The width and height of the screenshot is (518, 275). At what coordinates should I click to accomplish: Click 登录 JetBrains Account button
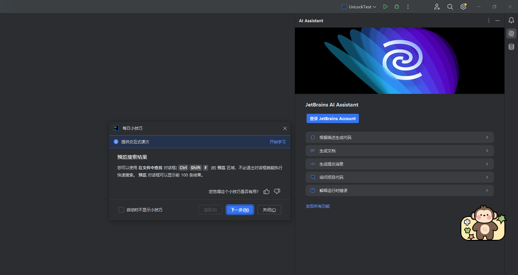(332, 118)
